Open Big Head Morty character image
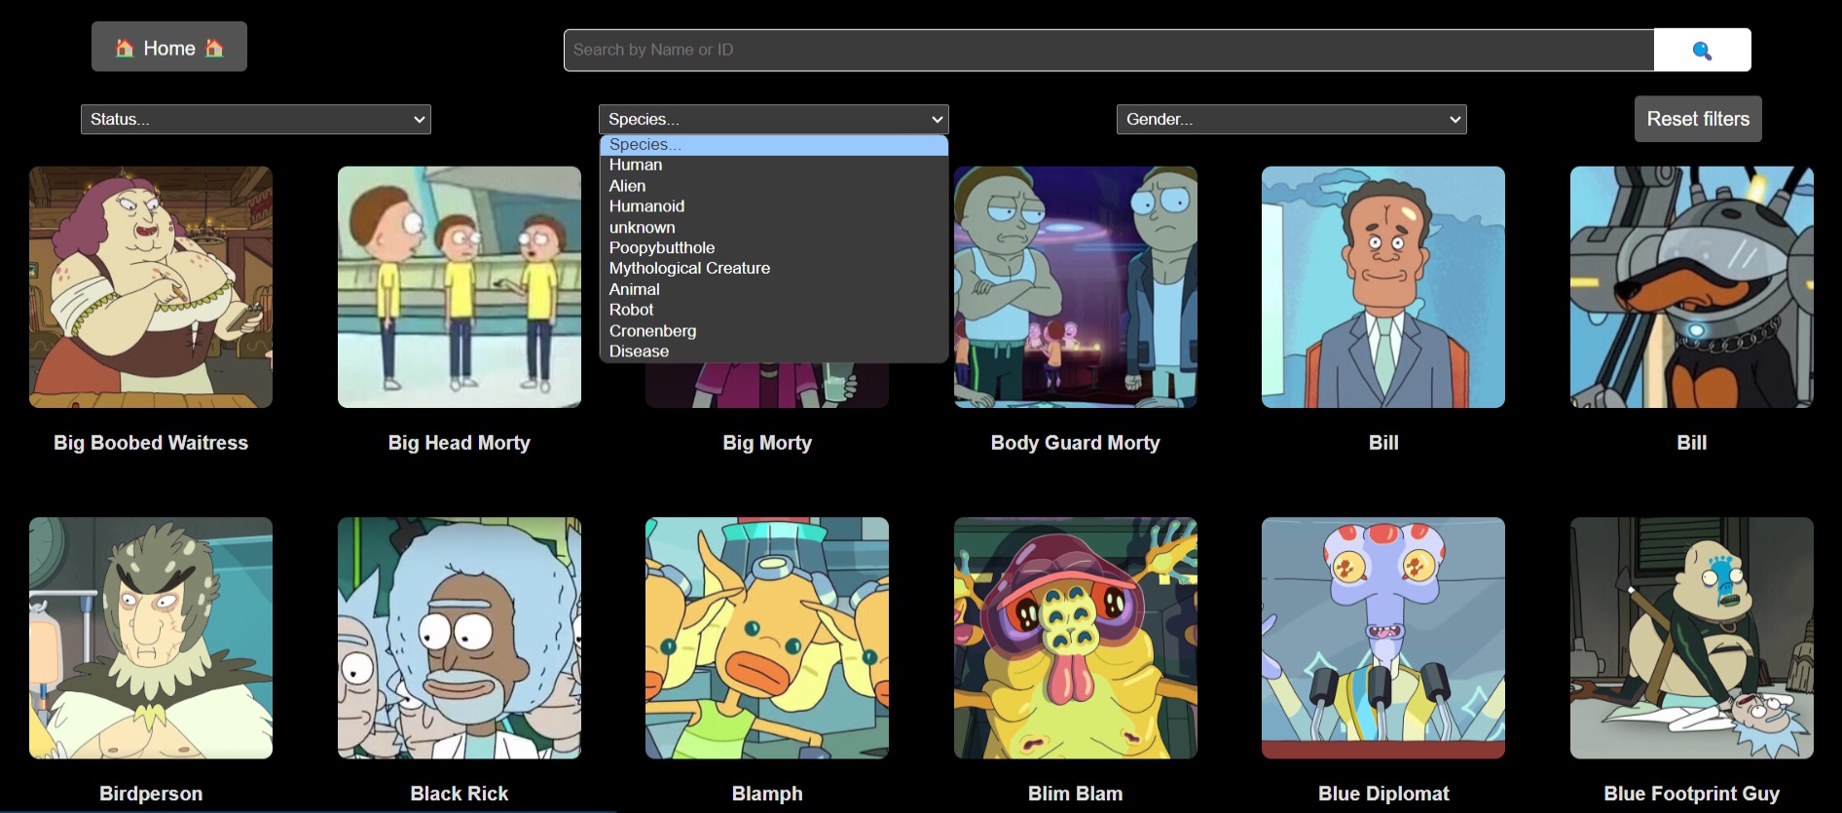Image resolution: width=1842 pixels, height=813 pixels. [460, 287]
